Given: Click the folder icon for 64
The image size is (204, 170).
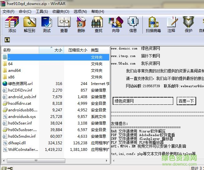Looking at the screenshot, I should coord(5,64).
